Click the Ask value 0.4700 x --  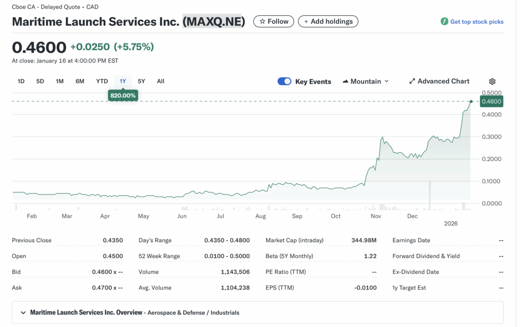[x=108, y=288]
